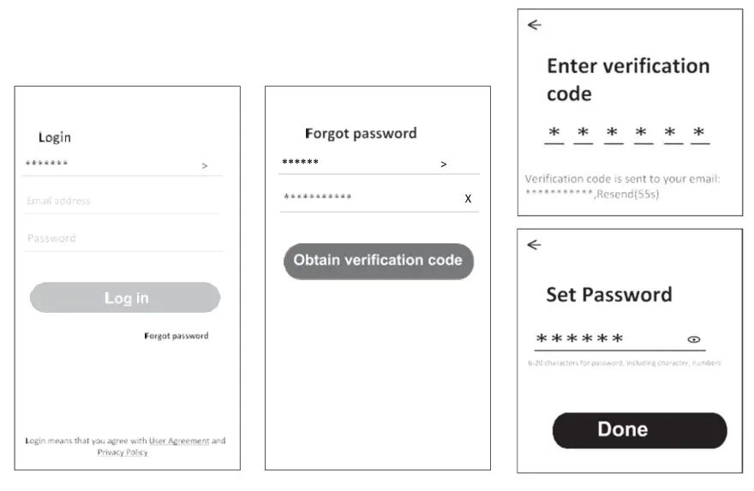Viewport: 754px width, 491px height.
Task: Toggle password visibility eye icon
Action: (x=694, y=339)
